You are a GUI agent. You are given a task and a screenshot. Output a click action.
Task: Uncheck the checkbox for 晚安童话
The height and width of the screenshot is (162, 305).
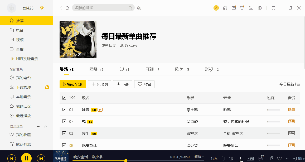click(64, 145)
